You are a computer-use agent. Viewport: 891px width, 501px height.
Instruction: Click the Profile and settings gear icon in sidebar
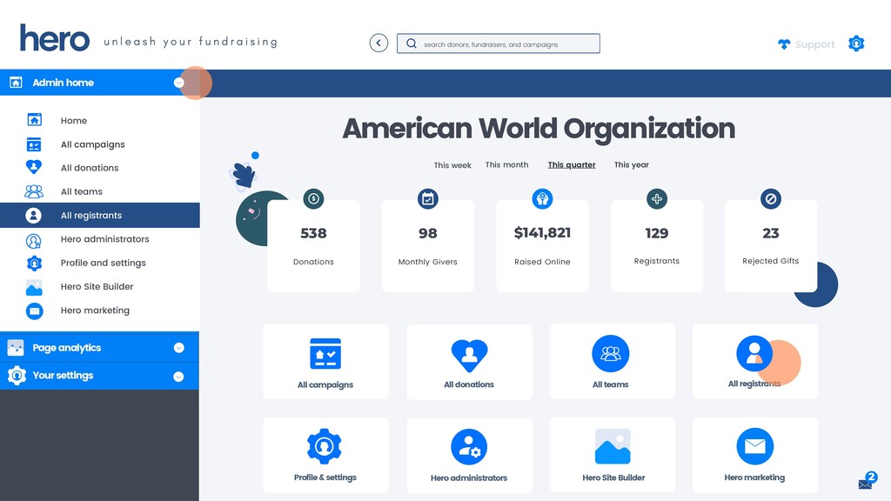35,264
